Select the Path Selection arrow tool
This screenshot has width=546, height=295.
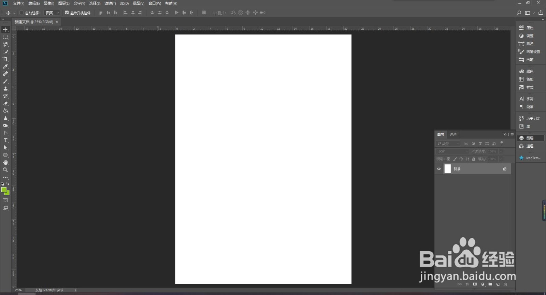coord(5,148)
